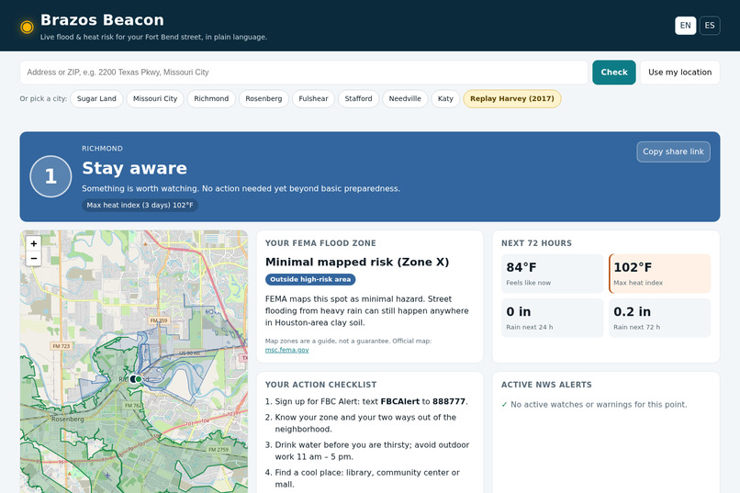The width and height of the screenshot is (740, 493).
Task: Select the Katy city chip
Action: click(445, 98)
